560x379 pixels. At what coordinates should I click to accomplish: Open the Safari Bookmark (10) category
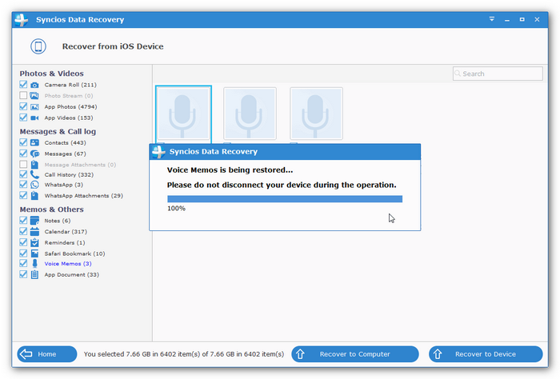pyautogui.click(x=74, y=253)
